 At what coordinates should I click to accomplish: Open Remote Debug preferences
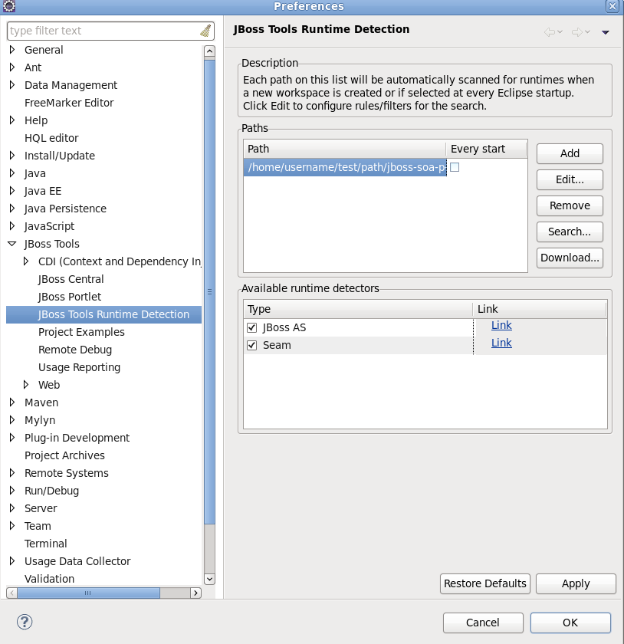75,350
